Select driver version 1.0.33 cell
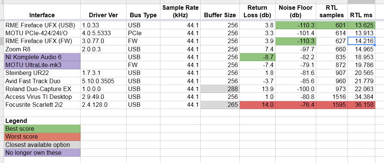The height and width of the screenshot is (163, 384). pos(104,25)
